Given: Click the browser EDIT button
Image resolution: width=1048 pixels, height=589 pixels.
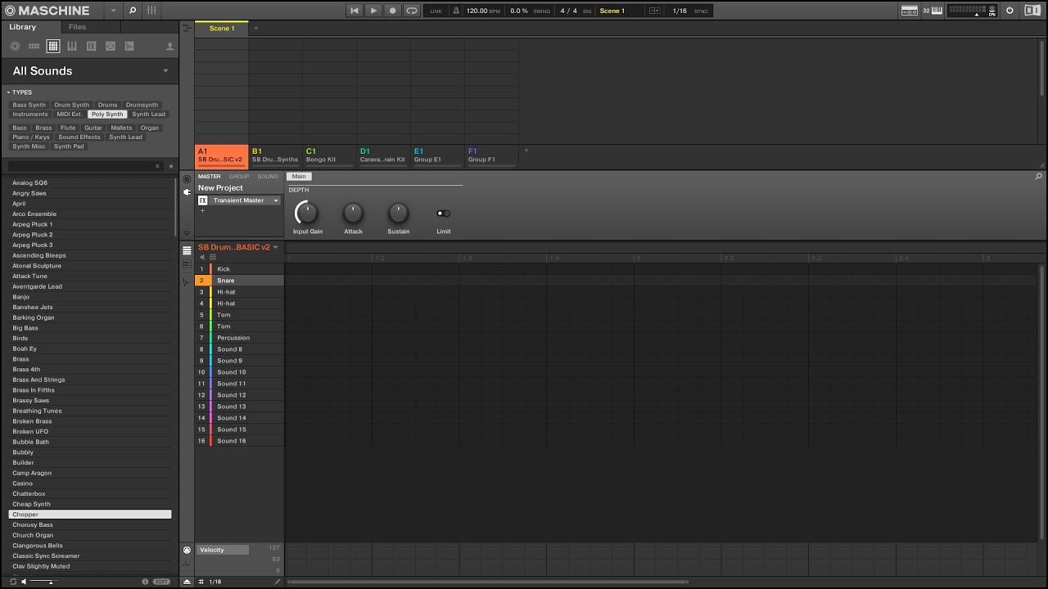Looking at the screenshot, I should [x=161, y=582].
